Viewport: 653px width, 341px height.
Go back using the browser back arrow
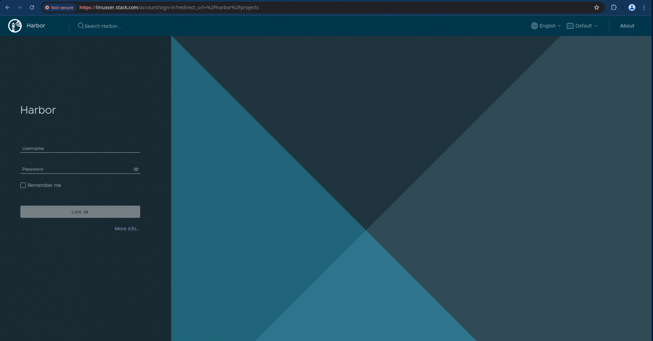pos(7,8)
